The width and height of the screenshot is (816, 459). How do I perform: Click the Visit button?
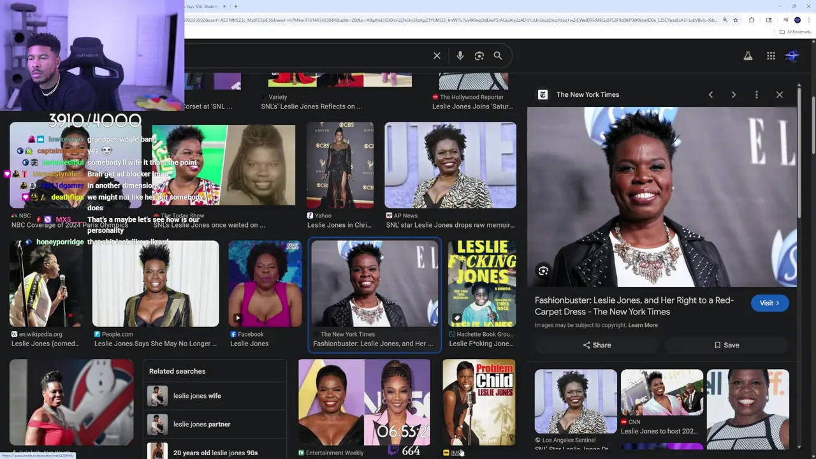(769, 303)
